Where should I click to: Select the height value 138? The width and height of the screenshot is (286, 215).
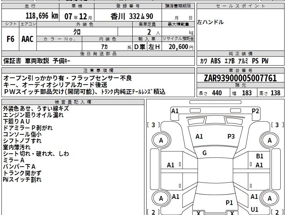275,93
